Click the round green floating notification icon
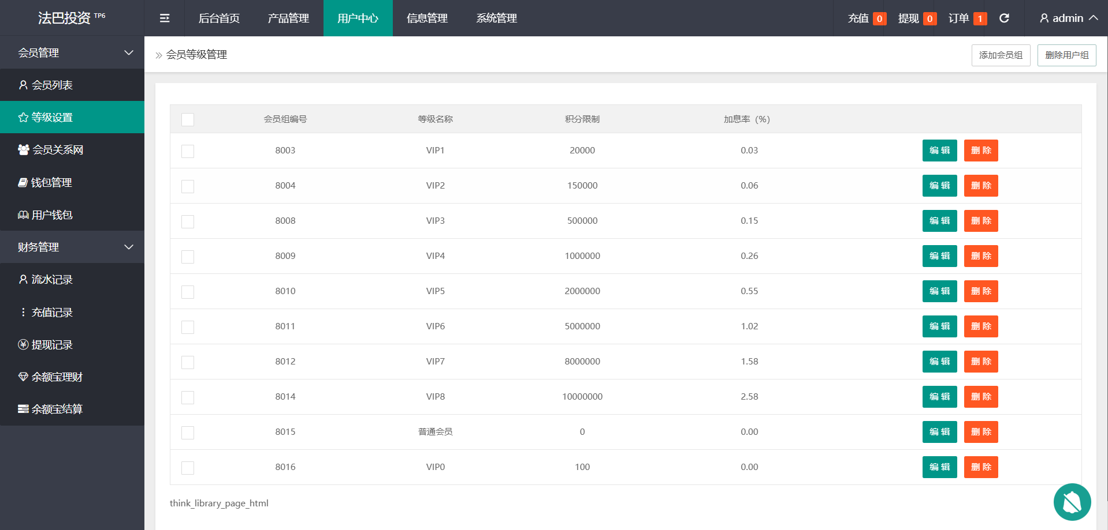This screenshot has height=530, width=1108. [x=1072, y=502]
